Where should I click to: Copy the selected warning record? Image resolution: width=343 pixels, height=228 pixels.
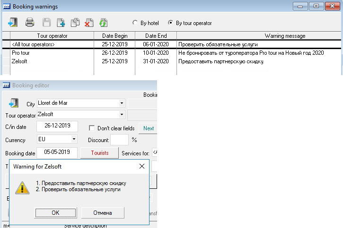pyautogui.click(x=75, y=23)
